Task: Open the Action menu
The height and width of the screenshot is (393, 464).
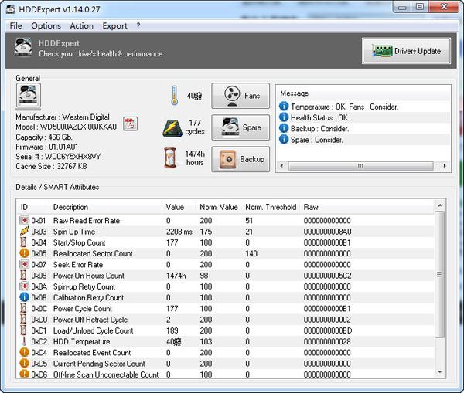Action: tap(81, 26)
